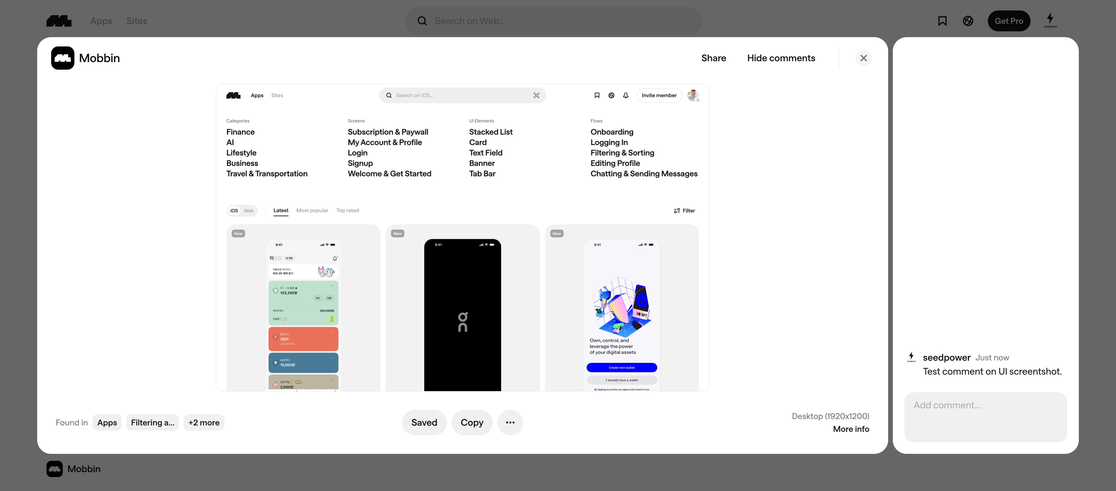Open the Filtering a... tag
This screenshot has width=1116, height=491.
click(x=153, y=423)
